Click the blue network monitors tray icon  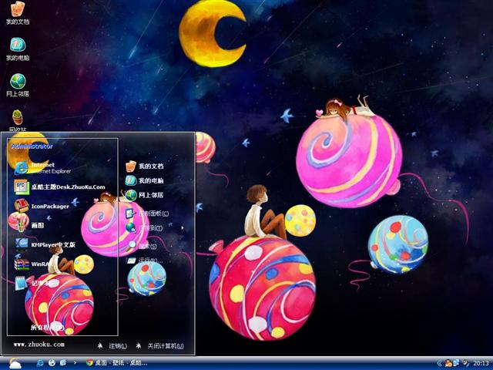pyautogui.click(x=456, y=363)
